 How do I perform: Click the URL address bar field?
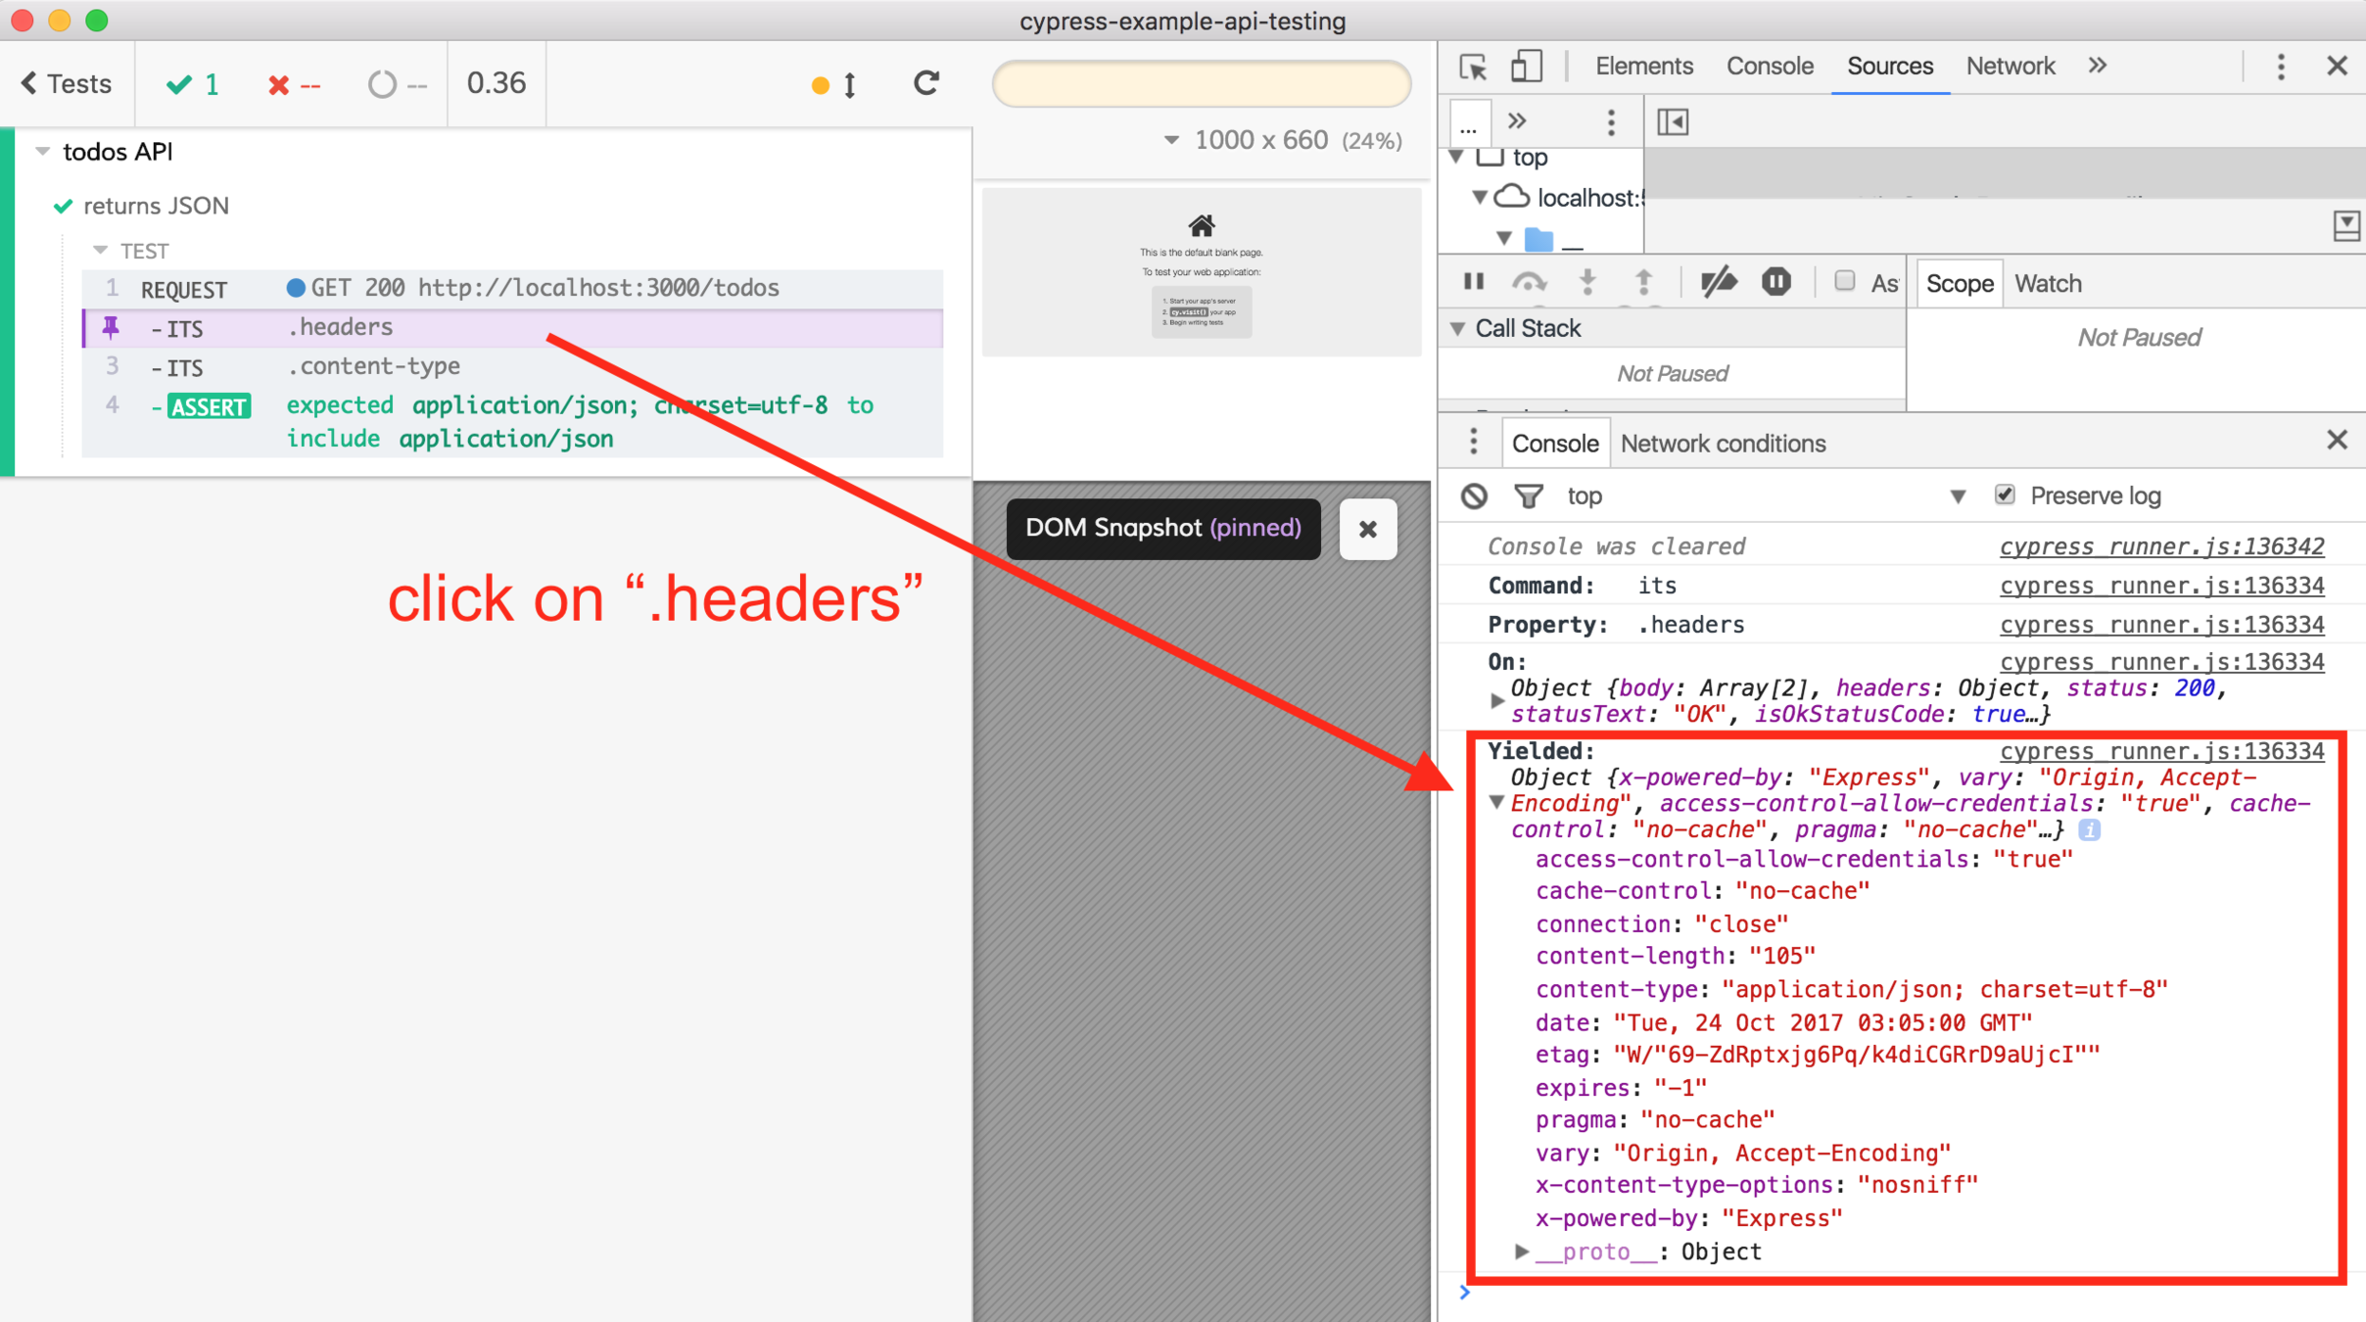(x=1202, y=84)
